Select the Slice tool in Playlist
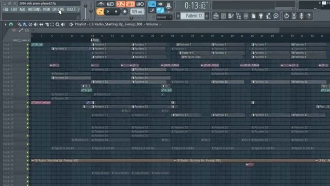This screenshot has width=330, height=186. click(x=47, y=24)
